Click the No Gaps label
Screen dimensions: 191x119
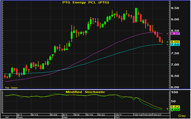click(11, 88)
